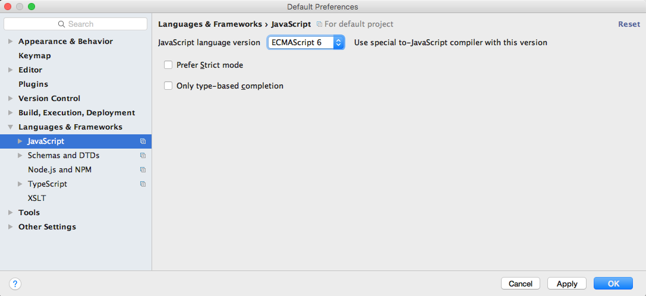646x296 pixels.
Task: Open the Plugins settings page
Action: coord(33,84)
